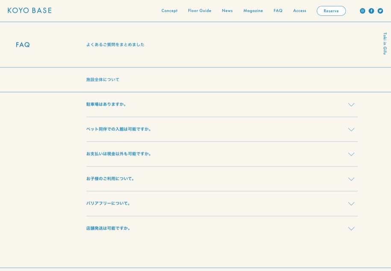Image resolution: width=391 pixels, height=271 pixels.
Task: Click the Reserve button
Action: (331, 11)
